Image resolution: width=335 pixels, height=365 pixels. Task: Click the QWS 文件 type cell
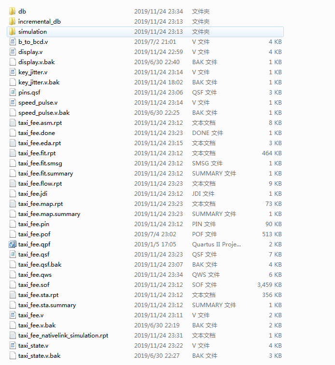click(x=206, y=274)
